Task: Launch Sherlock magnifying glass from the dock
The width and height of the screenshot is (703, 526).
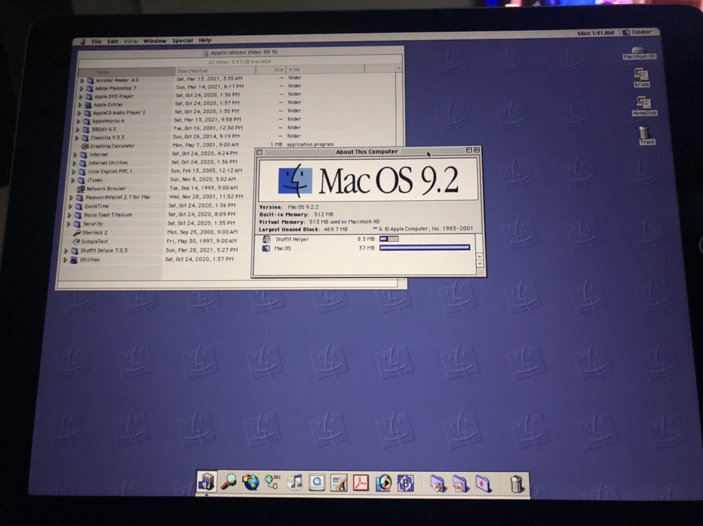Action: (228, 482)
